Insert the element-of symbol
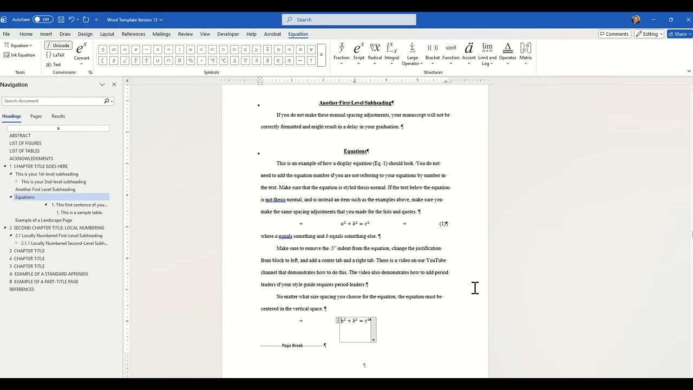 278,61
